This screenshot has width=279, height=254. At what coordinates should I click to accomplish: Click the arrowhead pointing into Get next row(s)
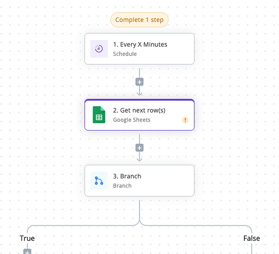click(x=139, y=94)
